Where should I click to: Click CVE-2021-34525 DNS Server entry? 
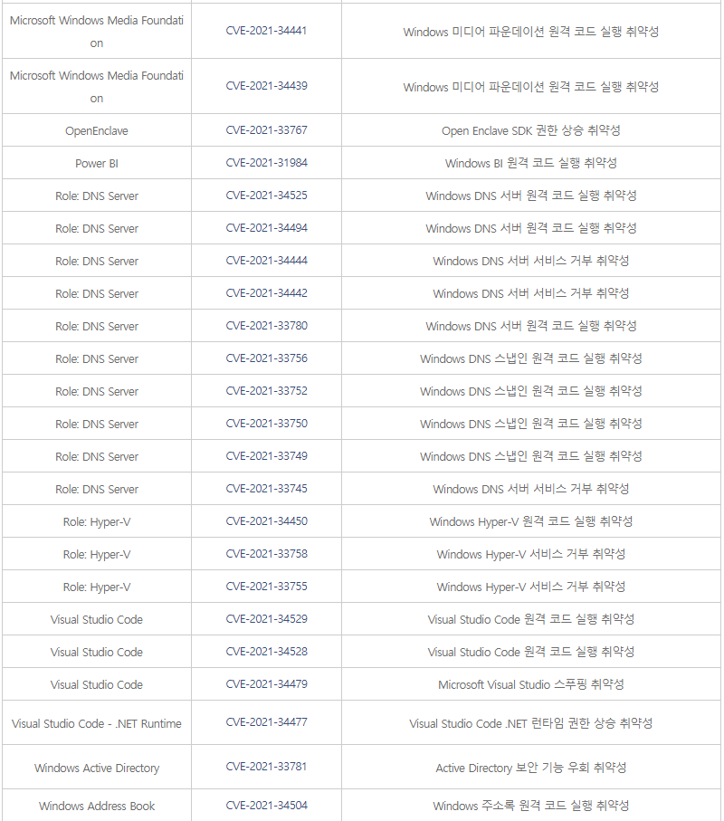coord(266,196)
